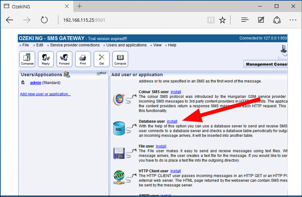Open the Compose message tool
The width and height of the screenshot is (302, 197).
[x=27, y=59]
